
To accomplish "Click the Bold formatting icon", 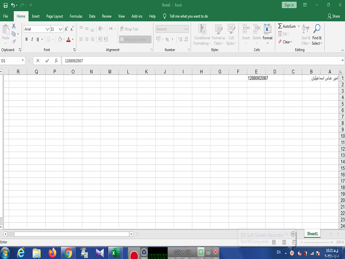I will pyautogui.click(x=26, y=39).
